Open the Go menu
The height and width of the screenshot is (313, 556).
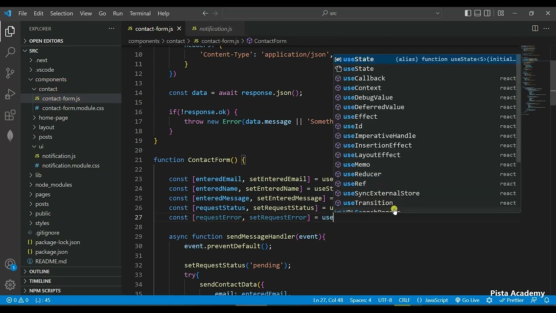point(103,13)
